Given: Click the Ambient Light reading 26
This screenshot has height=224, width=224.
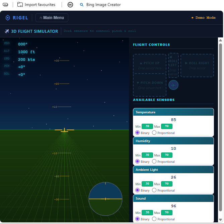Looking at the screenshot, I should (x=173, y=177).
